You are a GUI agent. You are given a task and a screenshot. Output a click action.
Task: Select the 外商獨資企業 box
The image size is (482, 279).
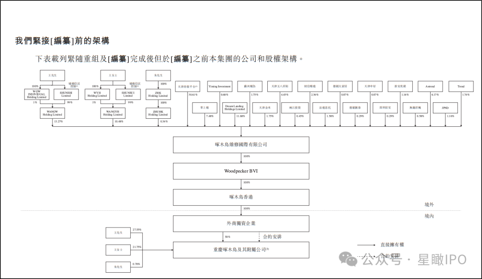pos(241,223)
